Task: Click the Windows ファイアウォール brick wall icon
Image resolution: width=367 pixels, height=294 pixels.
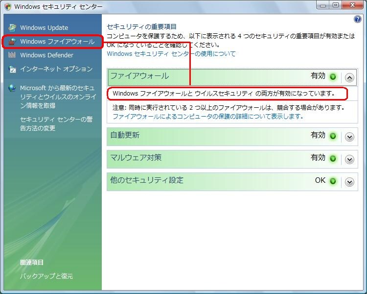Action: 12,42
